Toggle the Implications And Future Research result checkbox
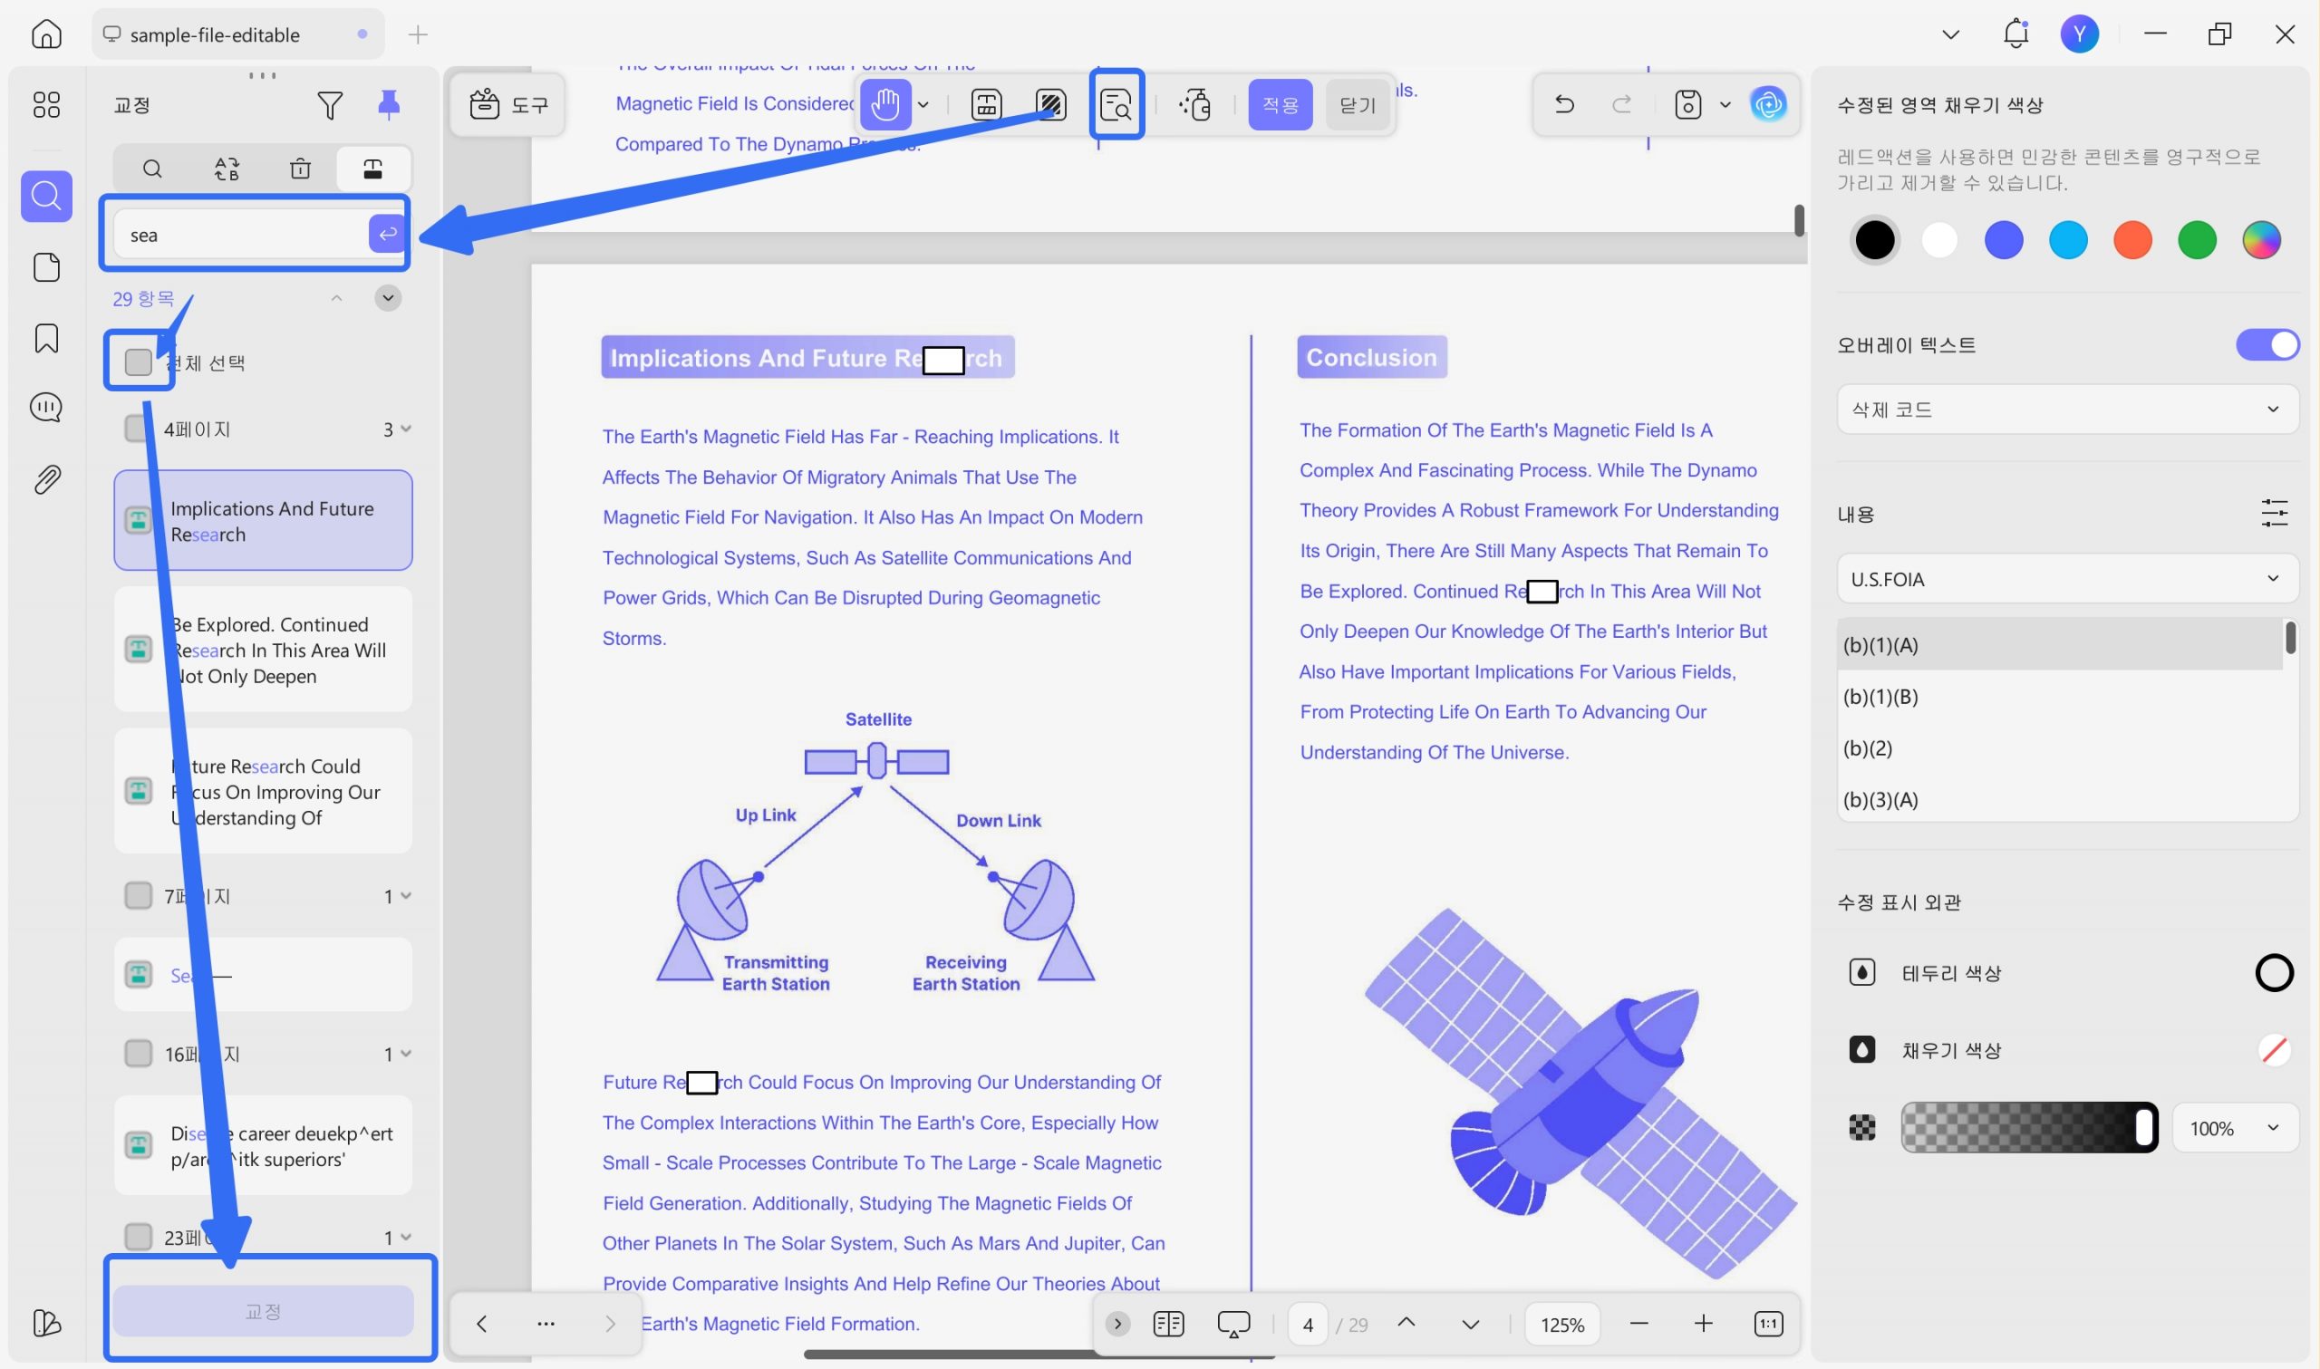 click(x=139, y=520)
